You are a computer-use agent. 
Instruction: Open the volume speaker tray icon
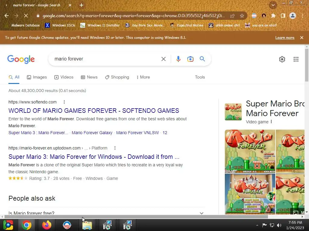pos(279,225)
